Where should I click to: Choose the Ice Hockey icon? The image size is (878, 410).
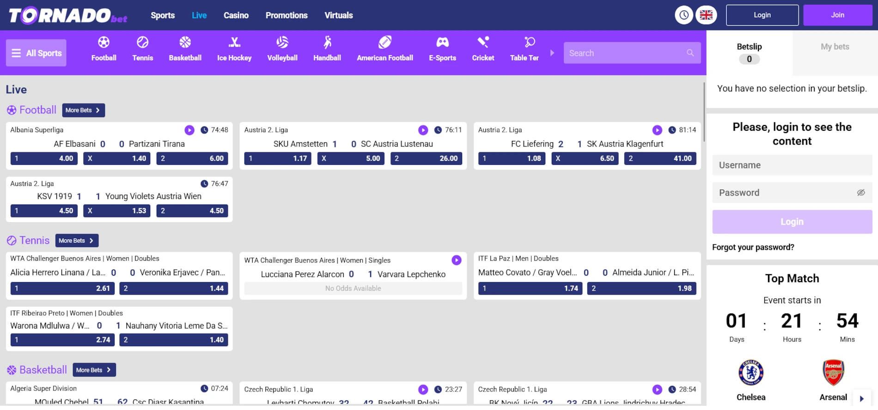pos(234,43)
